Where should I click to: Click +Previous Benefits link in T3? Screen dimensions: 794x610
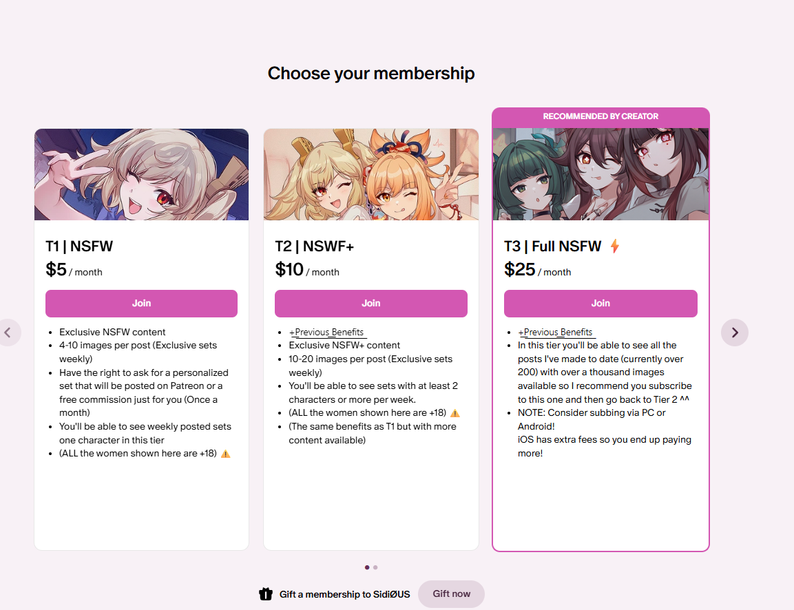point(556,332)
